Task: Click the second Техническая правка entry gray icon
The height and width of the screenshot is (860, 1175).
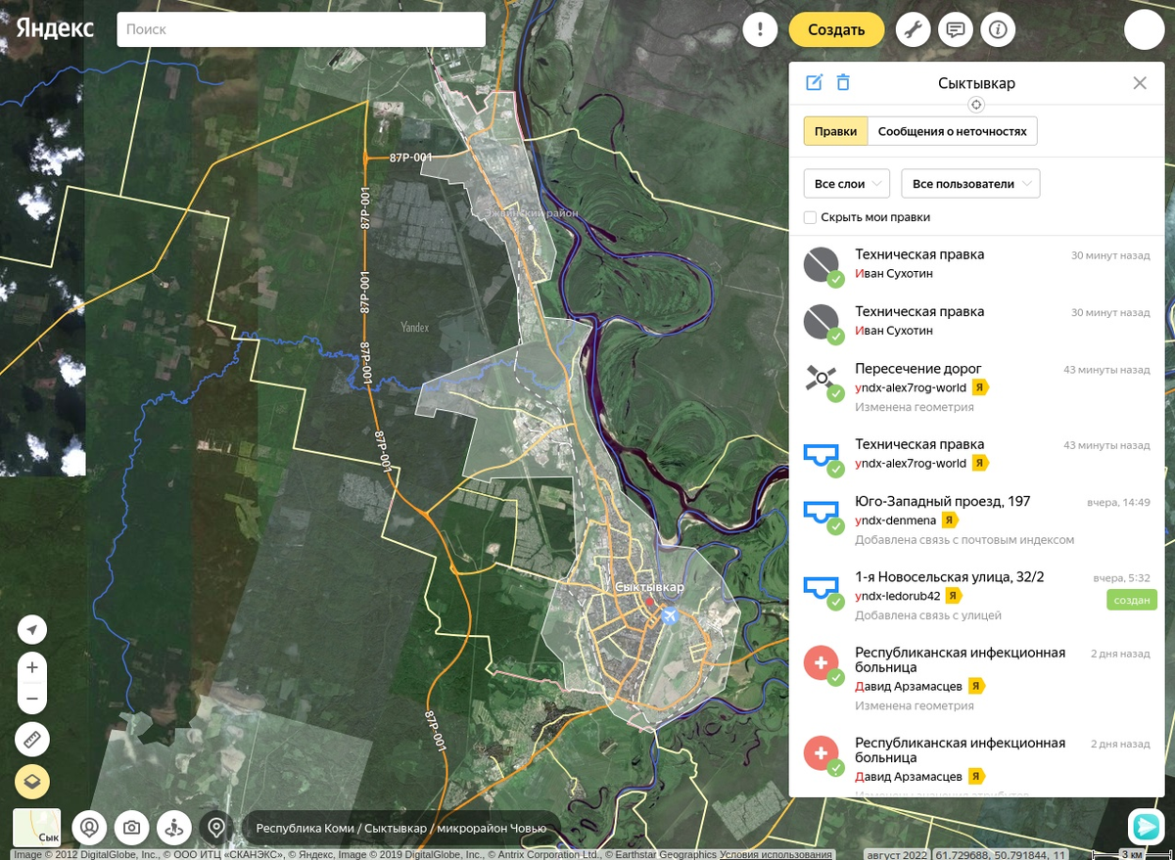Action: click(x=821, y=322)
